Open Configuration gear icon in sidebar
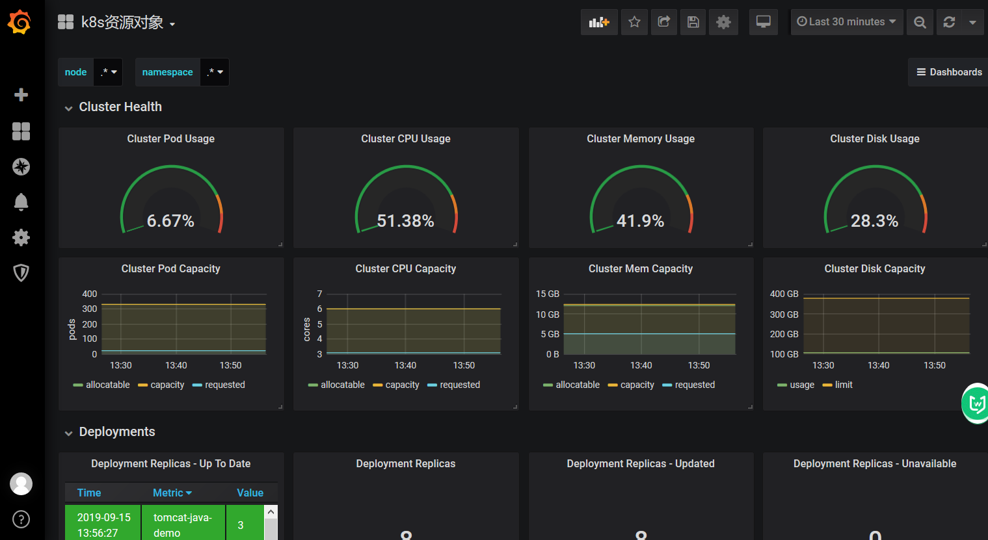This screenshot has height=540, width=988. 21,237
